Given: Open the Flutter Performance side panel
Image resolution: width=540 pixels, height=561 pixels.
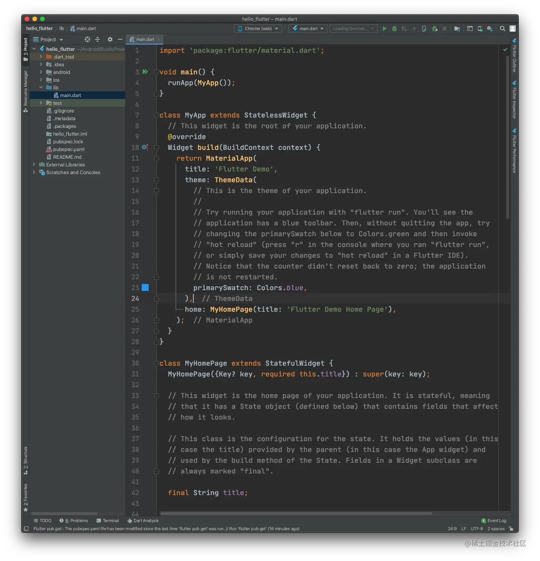Looking at the screenshot, I should 514,151.
